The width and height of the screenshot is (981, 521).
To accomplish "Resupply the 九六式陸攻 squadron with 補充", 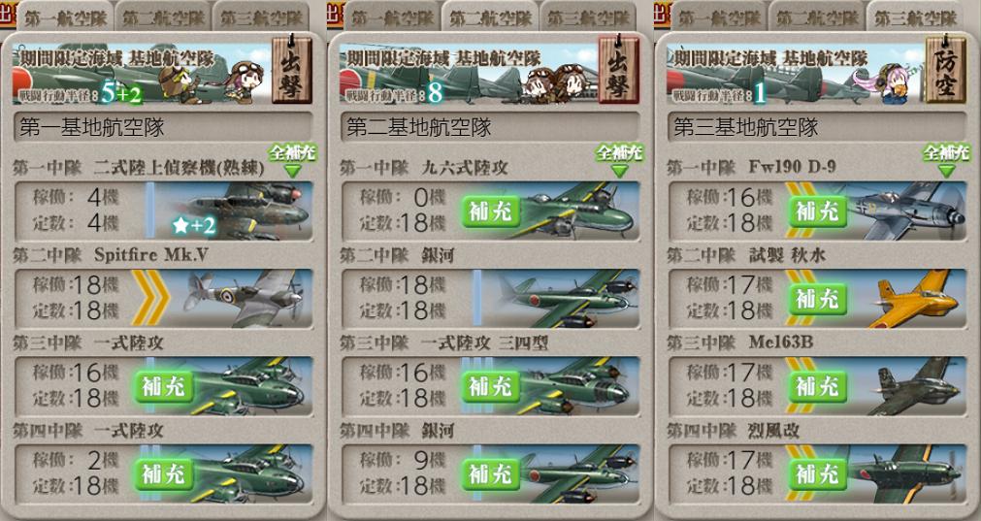I will pyautogui.click(x=491, y=212).
